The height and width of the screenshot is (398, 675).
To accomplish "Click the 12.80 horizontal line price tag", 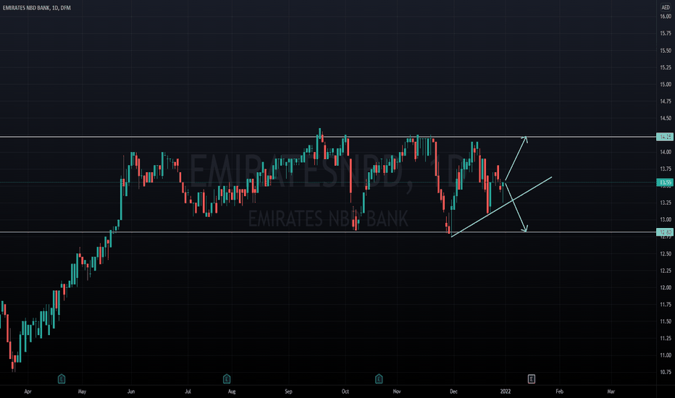I will click(665, 232).
